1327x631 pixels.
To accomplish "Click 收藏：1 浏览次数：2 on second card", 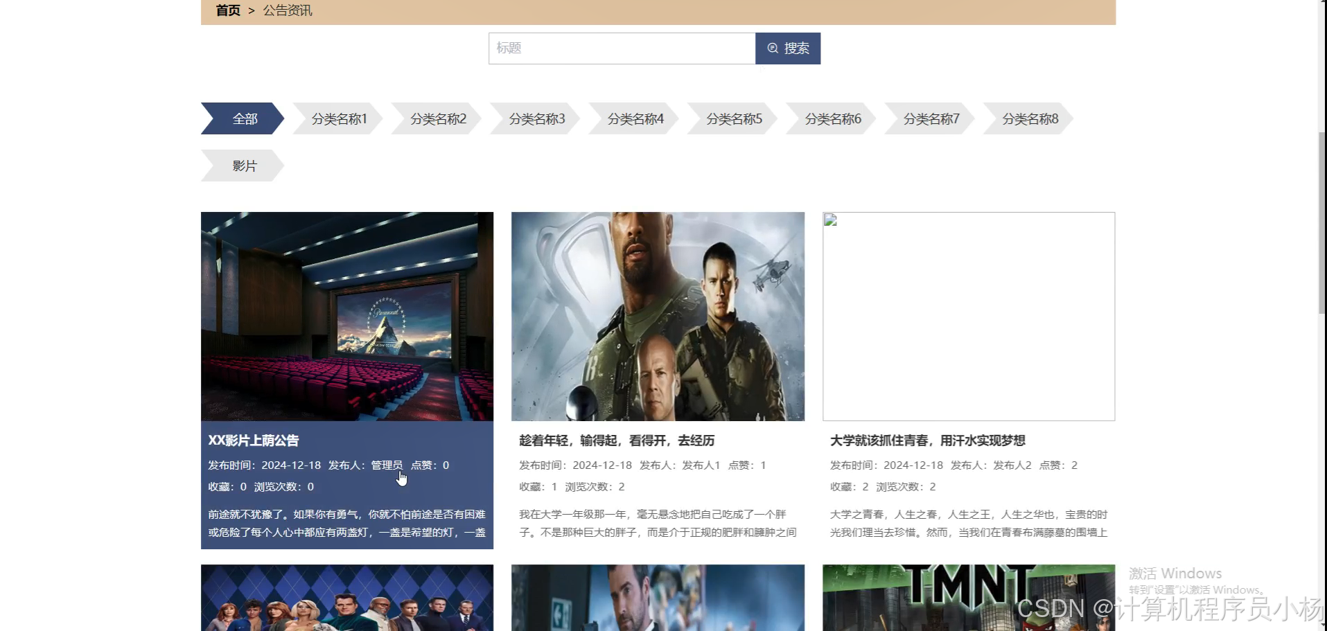I will click(572, 487).
